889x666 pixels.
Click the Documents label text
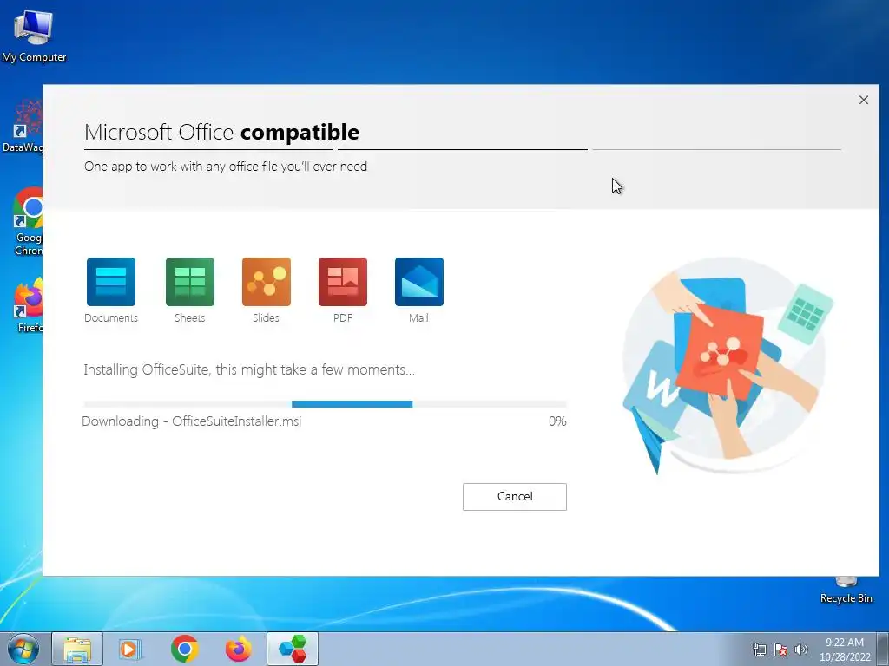[x=111, y=317]
